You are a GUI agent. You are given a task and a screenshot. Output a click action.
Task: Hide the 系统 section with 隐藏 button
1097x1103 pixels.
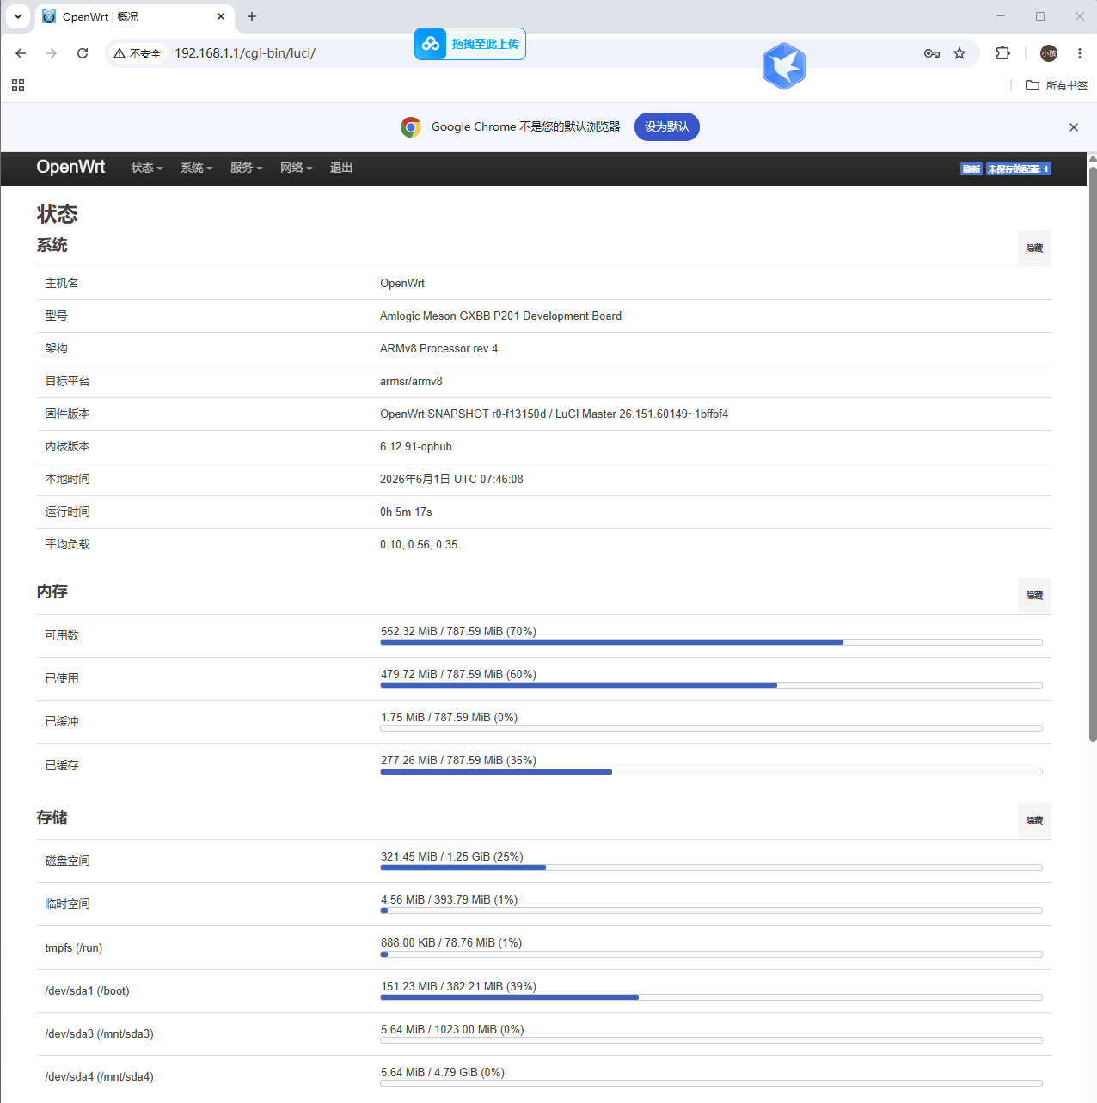pyautogui.click(x=1034, y=248)
